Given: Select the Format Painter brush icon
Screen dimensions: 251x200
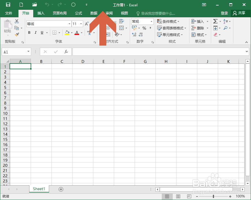Looking at the screenshot, I should coord(17,34).
